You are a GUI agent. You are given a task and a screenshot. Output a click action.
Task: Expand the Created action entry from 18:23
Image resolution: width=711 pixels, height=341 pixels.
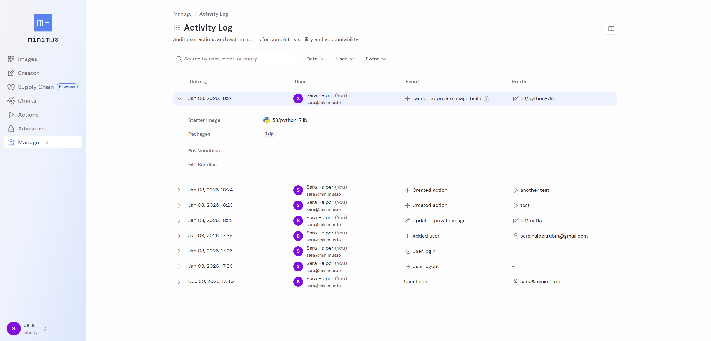pyautogui.click(x=179, y=205)
